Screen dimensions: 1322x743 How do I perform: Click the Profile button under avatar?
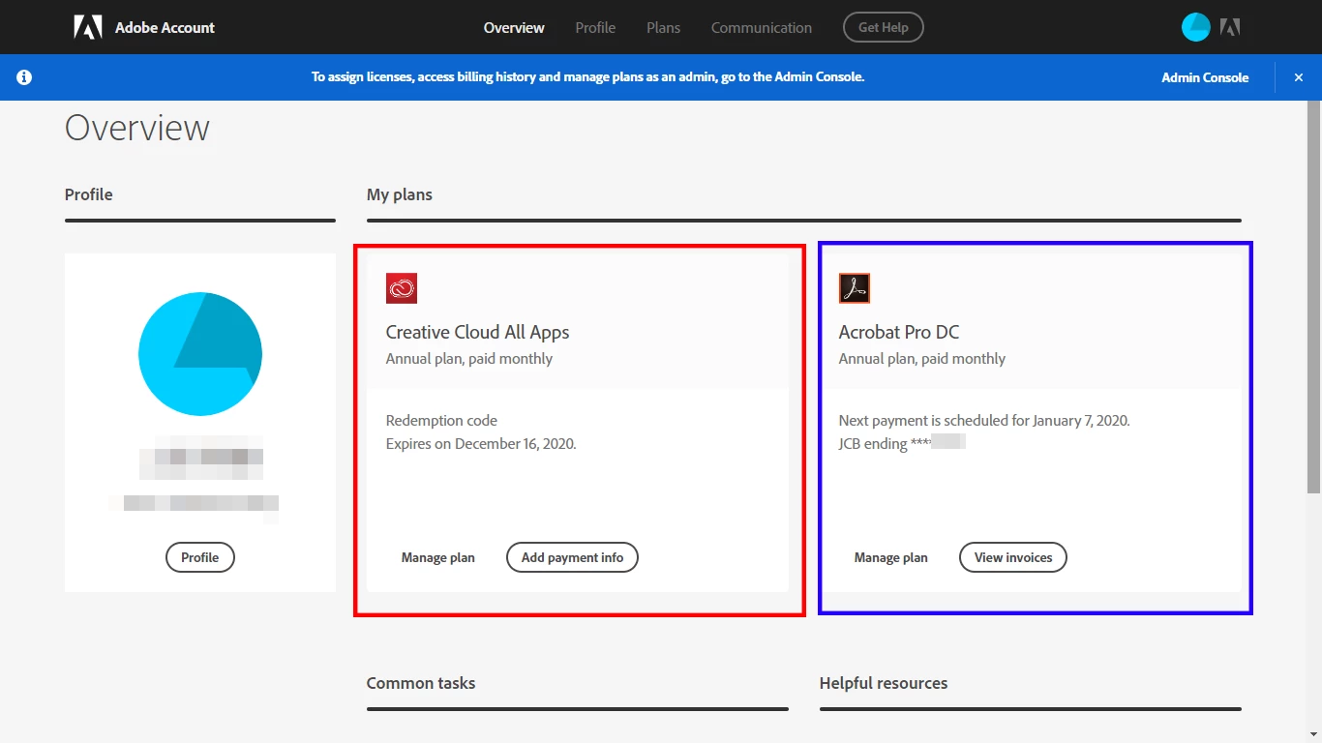click(x=200, y=557)
